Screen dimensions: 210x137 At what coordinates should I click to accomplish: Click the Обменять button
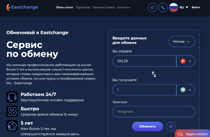pyautogui.click(x=147, y=127)
